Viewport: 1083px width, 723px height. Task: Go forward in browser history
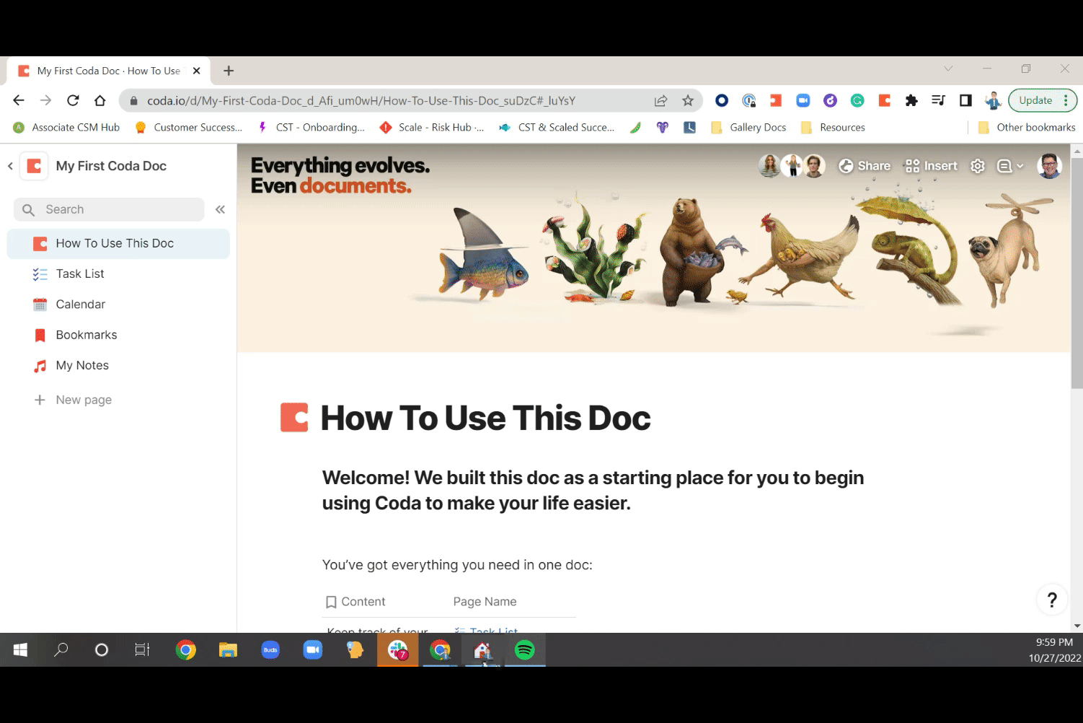click(46, 100)
